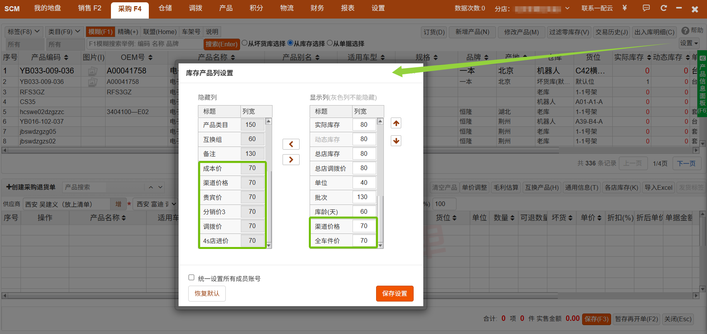
Task: Expand the product search down chevron
Action: [x=160, y=187]
